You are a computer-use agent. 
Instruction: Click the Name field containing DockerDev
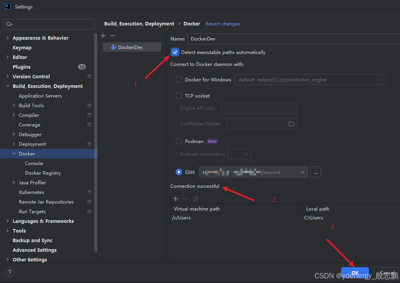click(x=292, y=39)
